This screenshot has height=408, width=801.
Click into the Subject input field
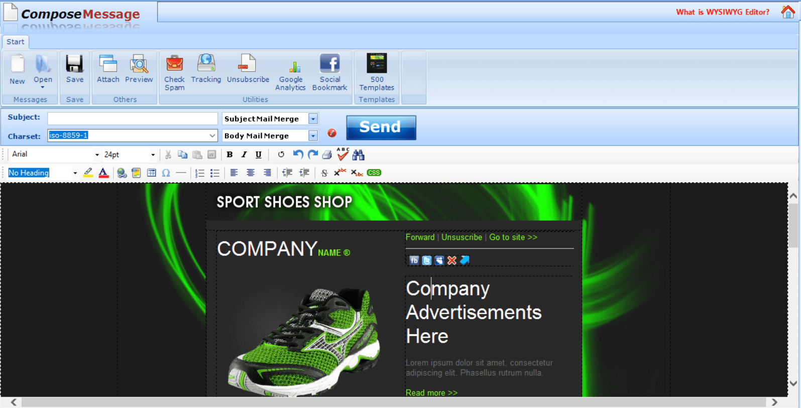133,118
